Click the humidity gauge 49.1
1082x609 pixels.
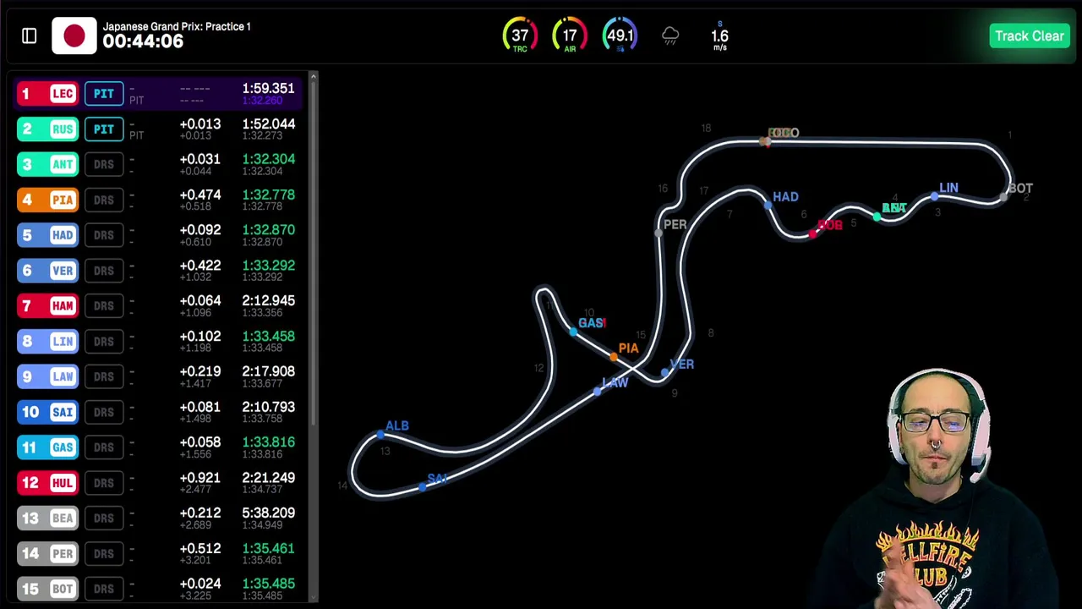620,36
